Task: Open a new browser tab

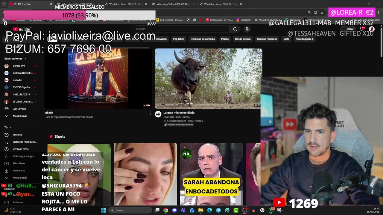Action: click(x=248, y=4)
